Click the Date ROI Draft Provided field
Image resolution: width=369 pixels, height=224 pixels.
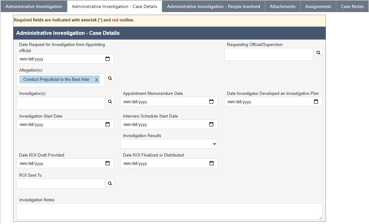coord(65,163)
